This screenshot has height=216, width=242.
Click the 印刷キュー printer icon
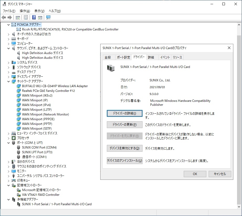click(x=14, y=181)
